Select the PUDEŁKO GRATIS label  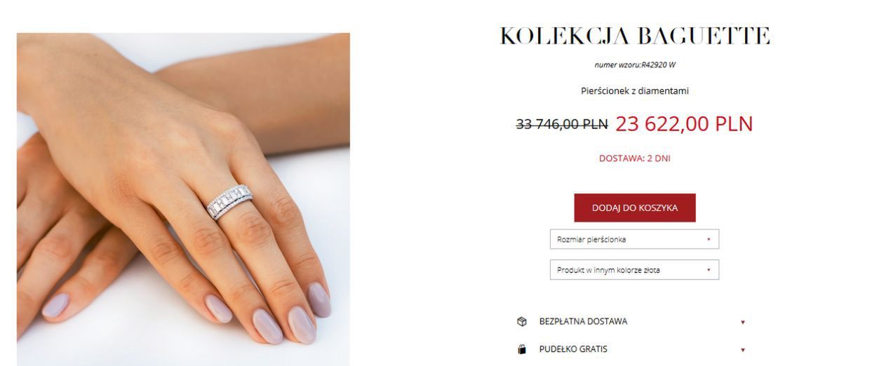pos(573,349)
